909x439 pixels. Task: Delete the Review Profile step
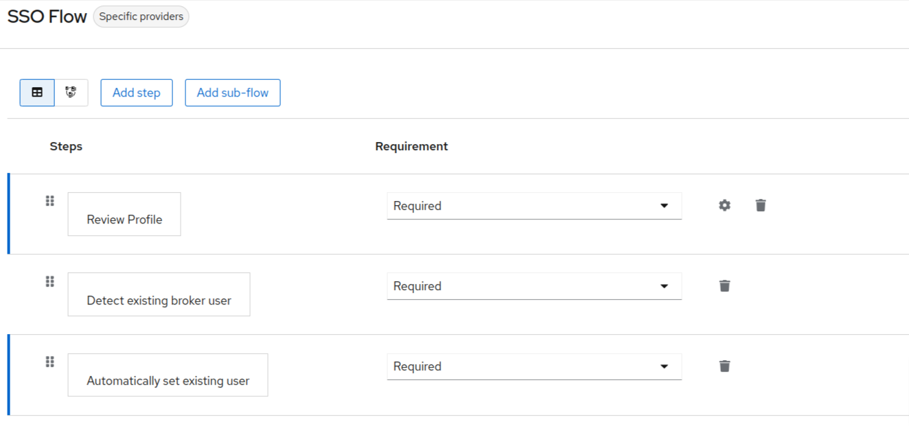(x=761, y=205)
